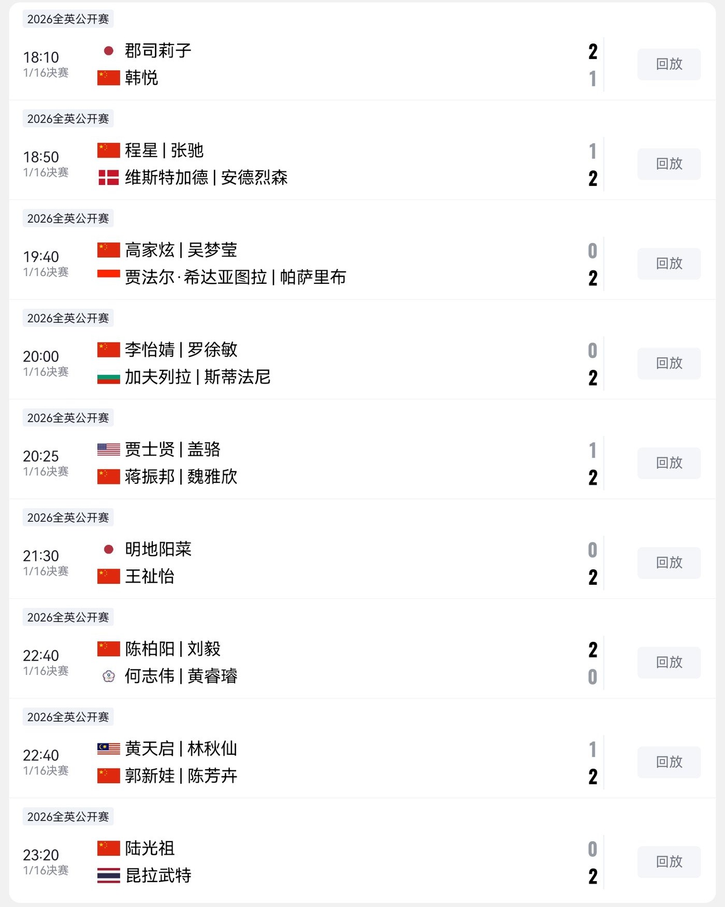Open replay of 李怡婧 | 罗徐敏 match
This screenshot has height=907, width=725.
pos(669,363)
